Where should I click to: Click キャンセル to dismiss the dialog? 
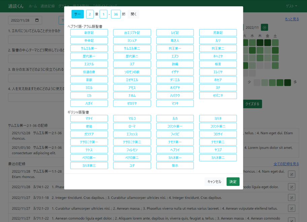point(214,182)
